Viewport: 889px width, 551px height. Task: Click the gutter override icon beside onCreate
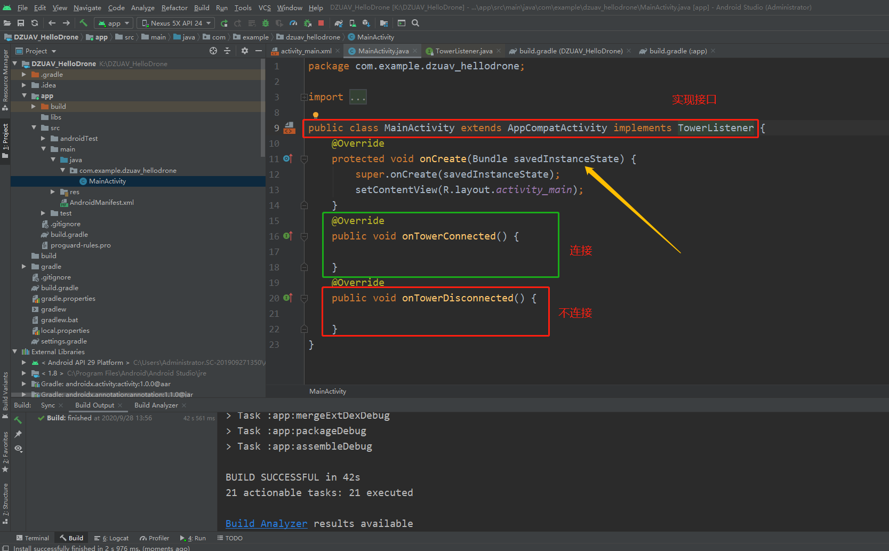coord(287,158)
